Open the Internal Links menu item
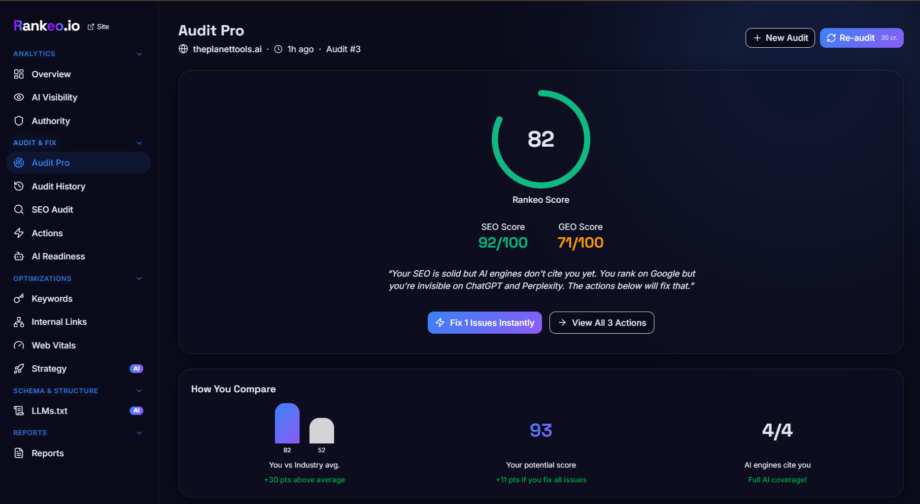Screen dimensions: 920x504 click(59, 322)
